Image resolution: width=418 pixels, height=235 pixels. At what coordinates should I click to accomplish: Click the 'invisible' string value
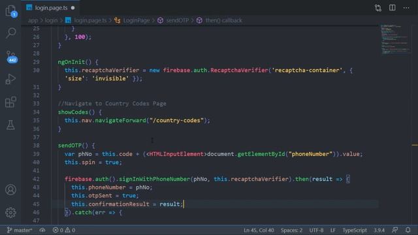[x=110, y=78]
